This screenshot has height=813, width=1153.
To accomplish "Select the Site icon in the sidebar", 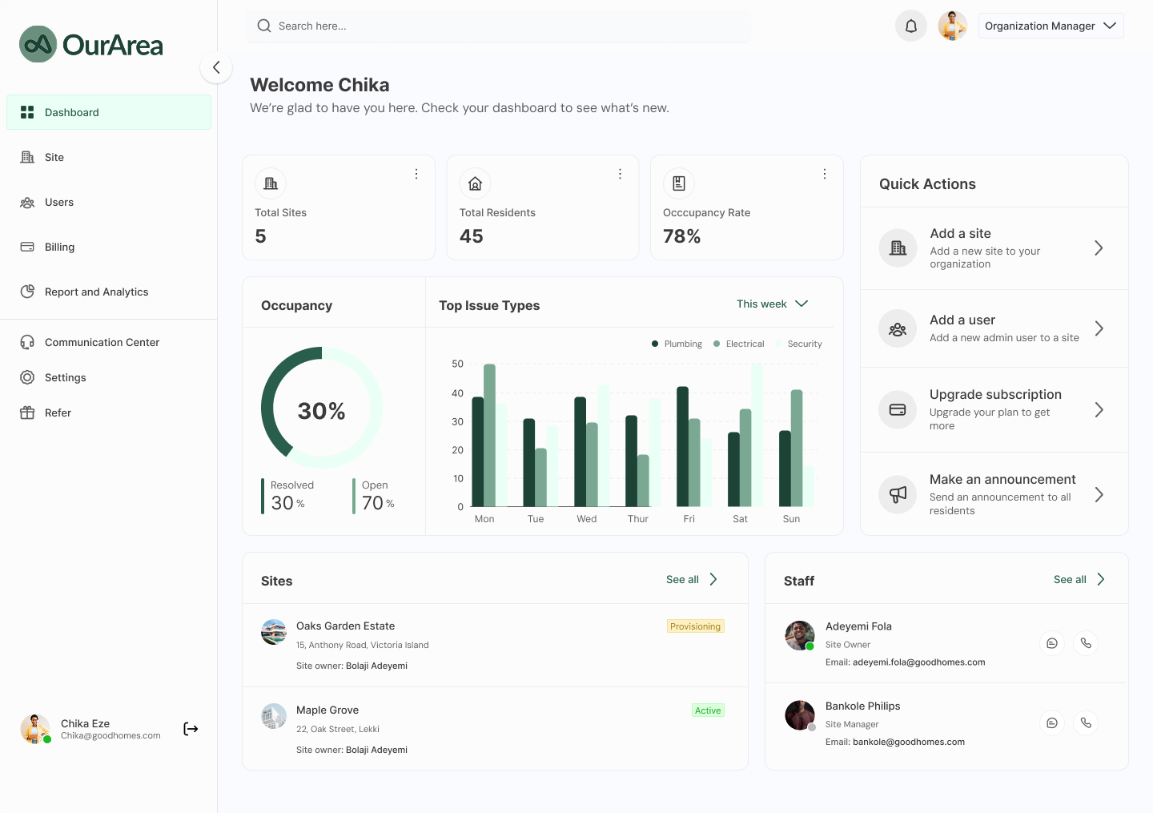I will tap(28, 157).
